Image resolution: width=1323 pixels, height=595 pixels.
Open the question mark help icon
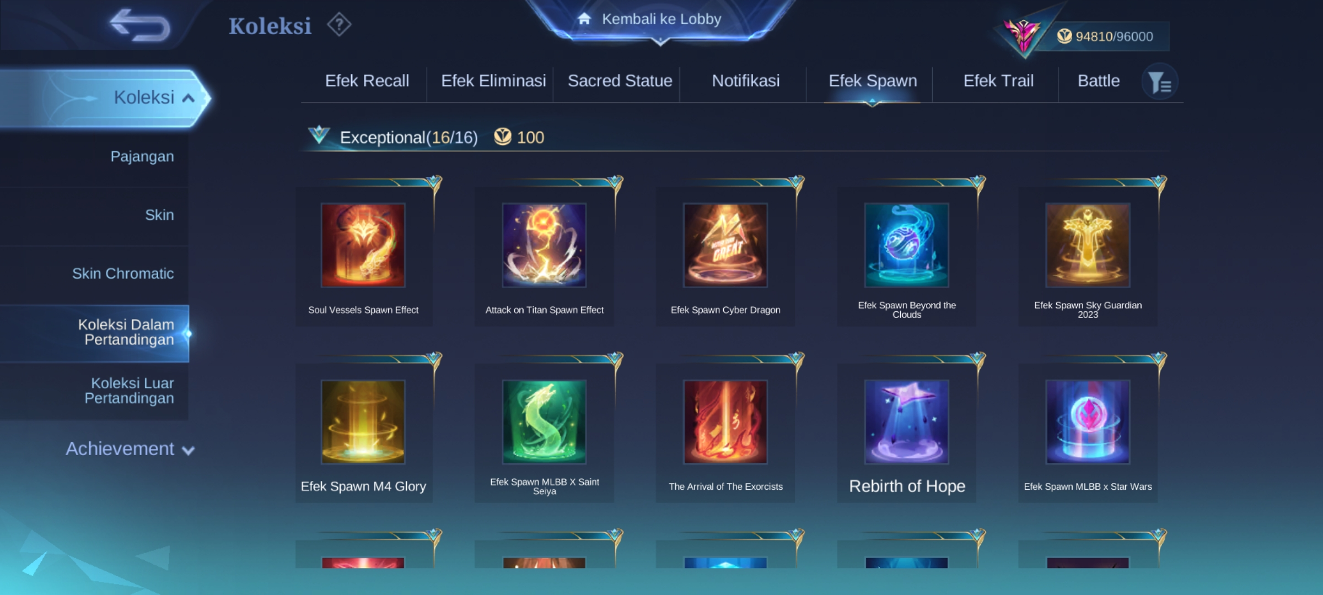pos(339,25)
